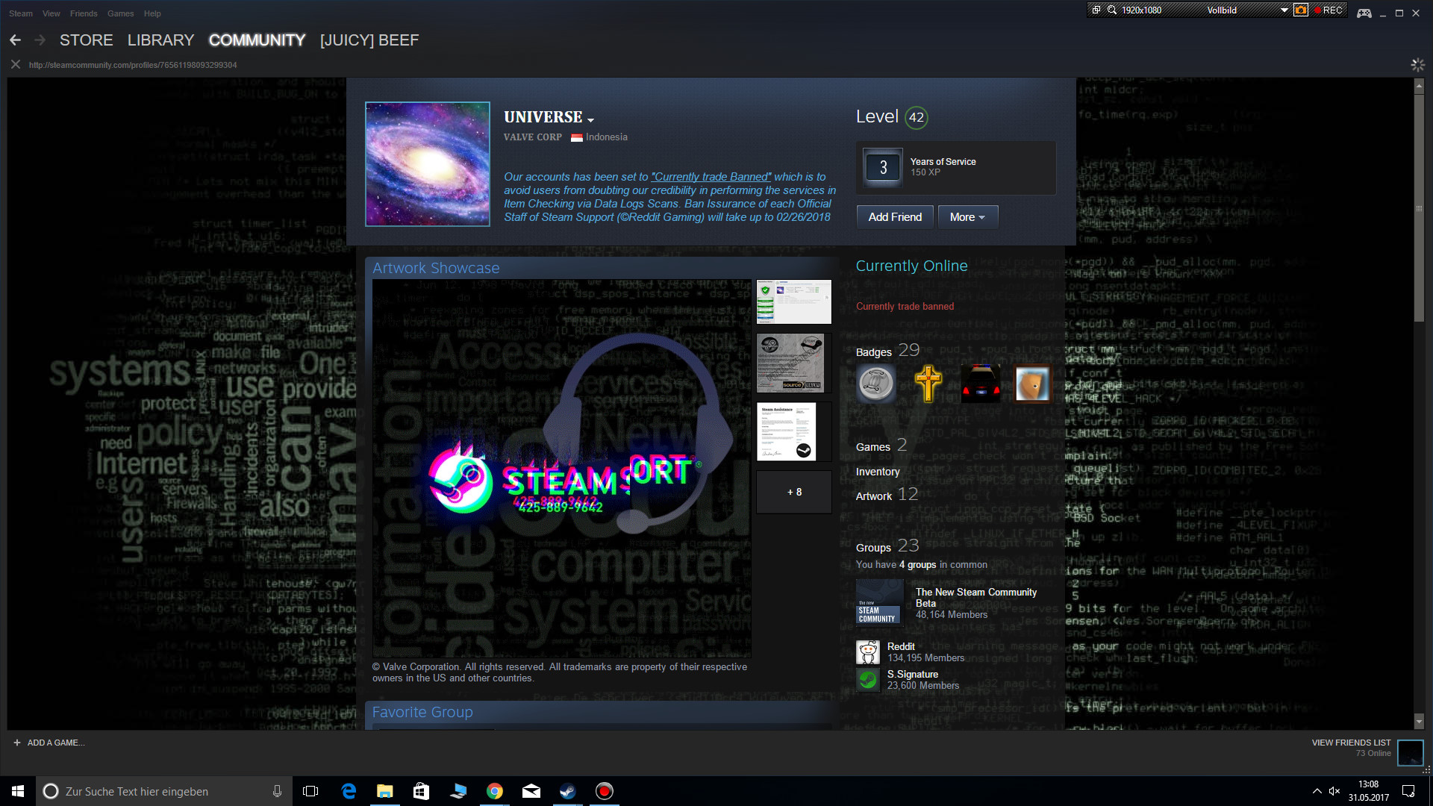Click the S.Signature group icon
The height and width of the screenshot is (806, 1433).
tap(867, 680)
